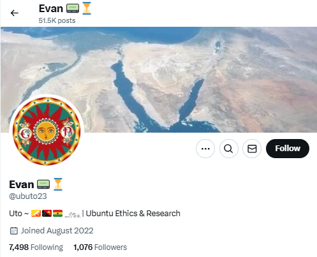Viewport: 317px width, 257px height.
Task: Go back using the left arrow
Action: (15, 13)
